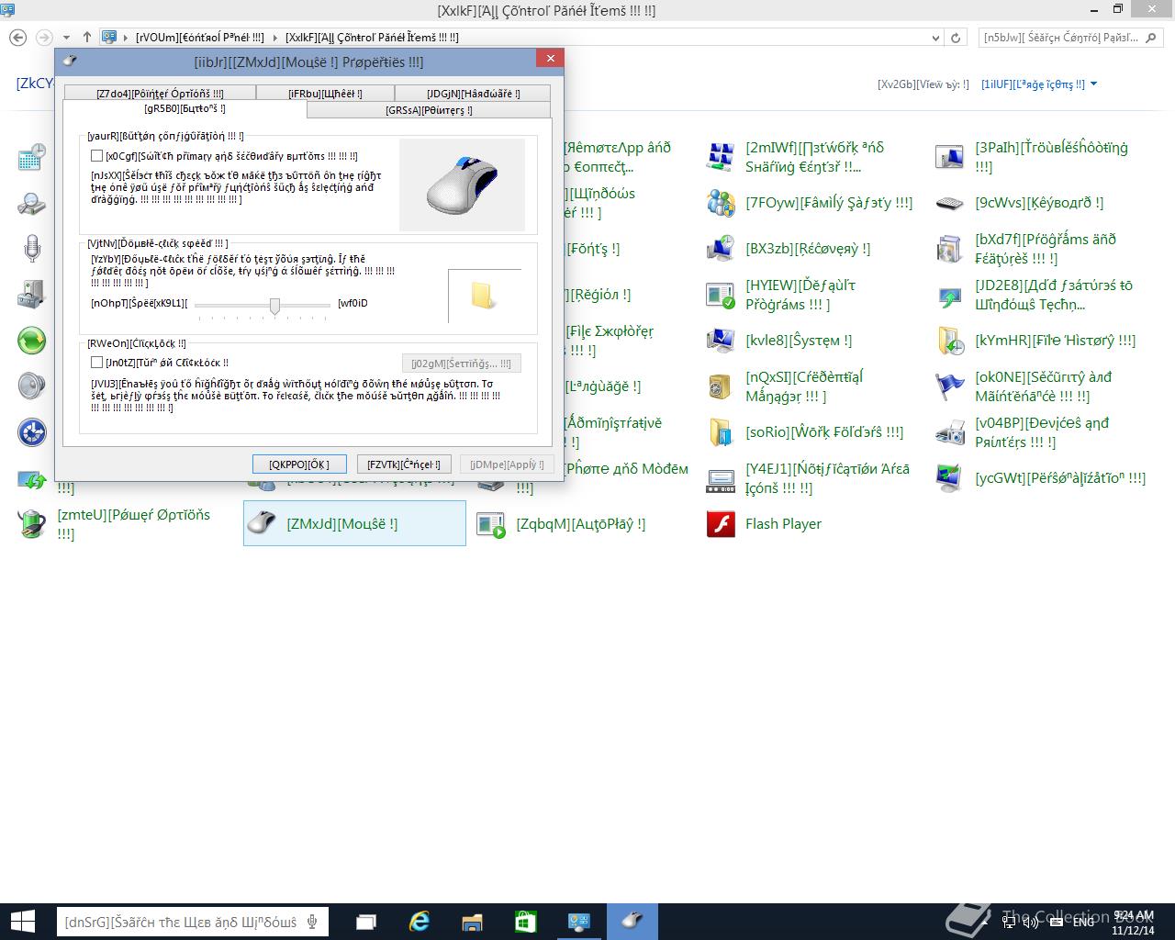Switch to the Hardware tab
Viewport: 1175px width, 940px height.
click(473, 94)
